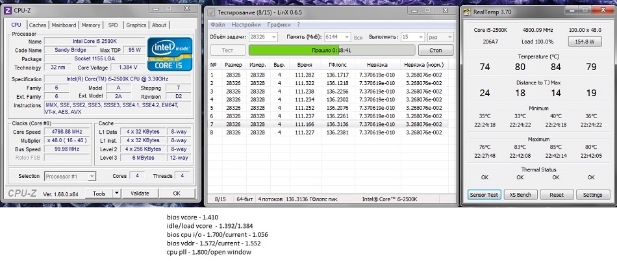Switch to the Graphics tab in CPU-Z

point(136,25)
